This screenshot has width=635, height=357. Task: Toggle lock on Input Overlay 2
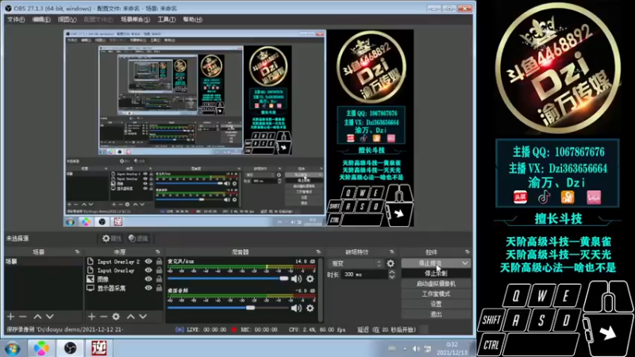[x=160, y=262]
